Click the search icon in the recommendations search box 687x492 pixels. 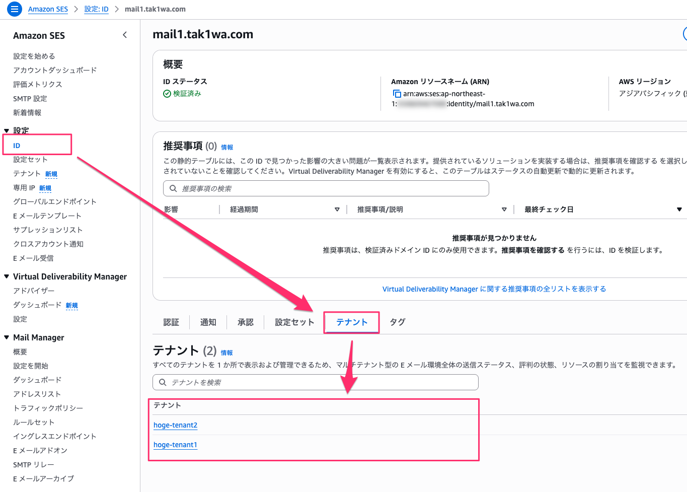tap(173, 188)
